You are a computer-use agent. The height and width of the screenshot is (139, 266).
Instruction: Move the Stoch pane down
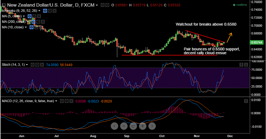click(x=246, y=64)
